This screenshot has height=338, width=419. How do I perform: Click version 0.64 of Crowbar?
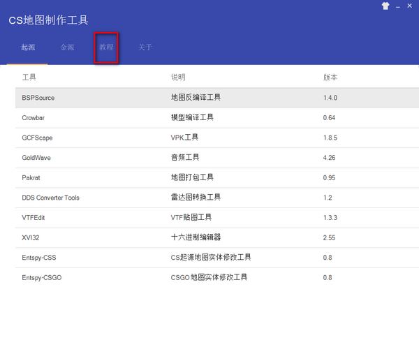(329, 118)
